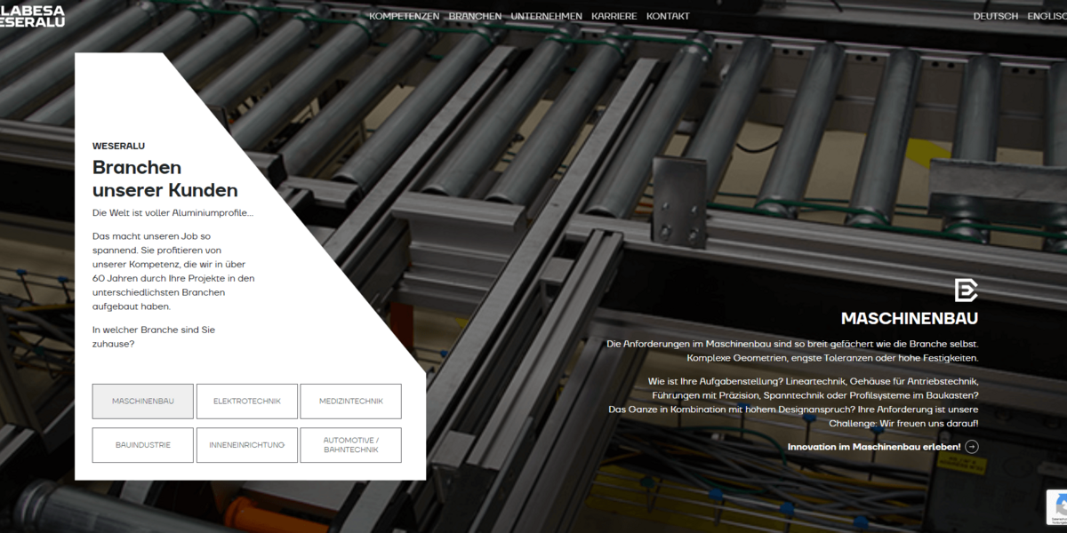Click the small 'WESERALU' label above the heading
This screenshot has height=533, width=1067.
[x=118, y=146]
